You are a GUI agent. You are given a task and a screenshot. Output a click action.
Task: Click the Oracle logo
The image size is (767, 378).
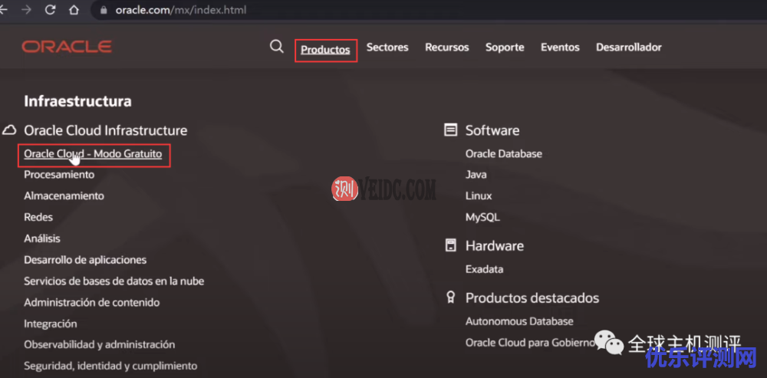67,47
